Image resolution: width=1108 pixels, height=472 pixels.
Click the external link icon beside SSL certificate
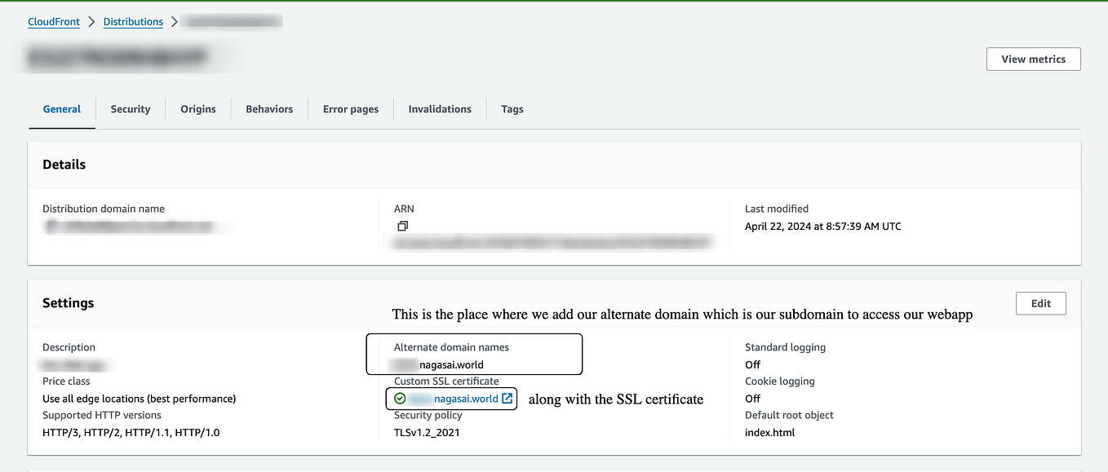click(507, 399)
